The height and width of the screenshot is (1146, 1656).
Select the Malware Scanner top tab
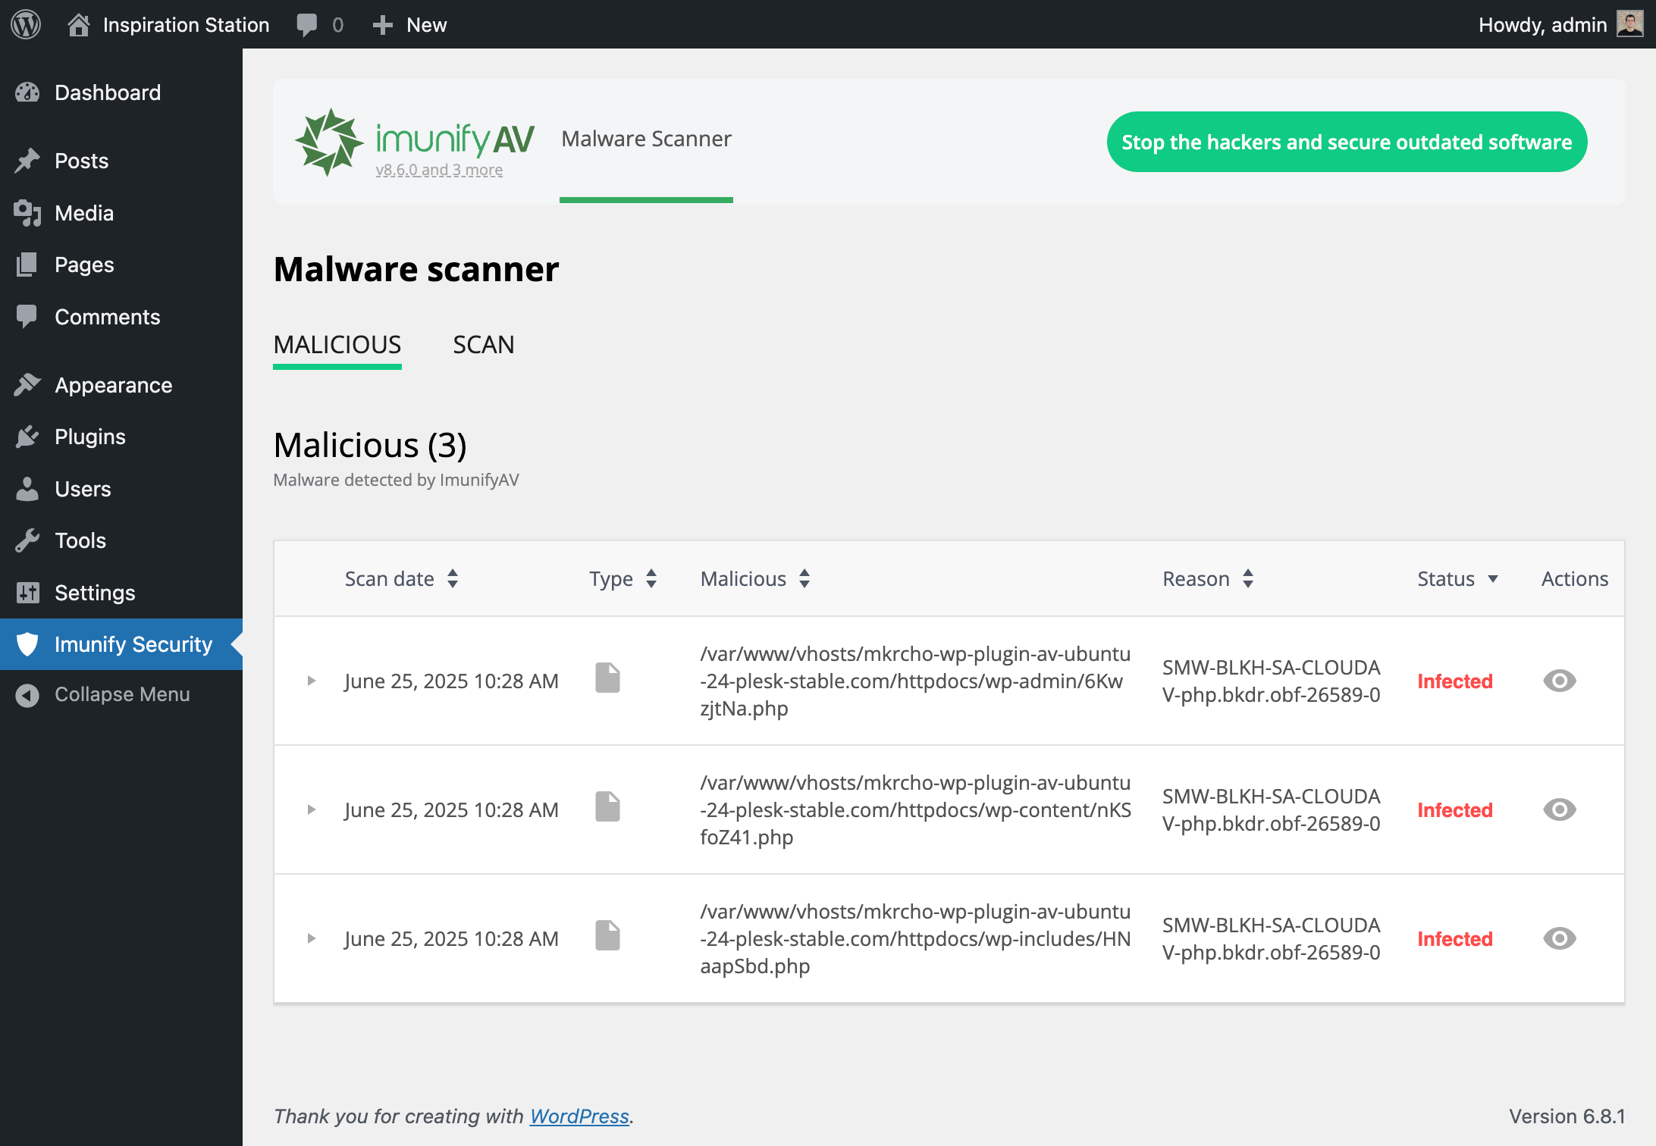point(647,139)
